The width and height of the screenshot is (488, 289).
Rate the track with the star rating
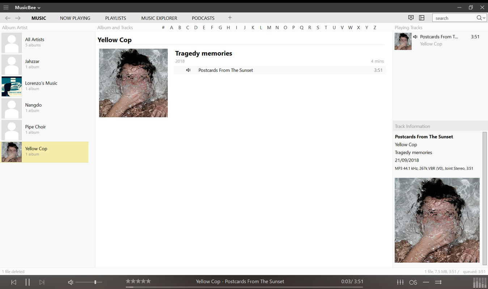(x=138, y=281)
